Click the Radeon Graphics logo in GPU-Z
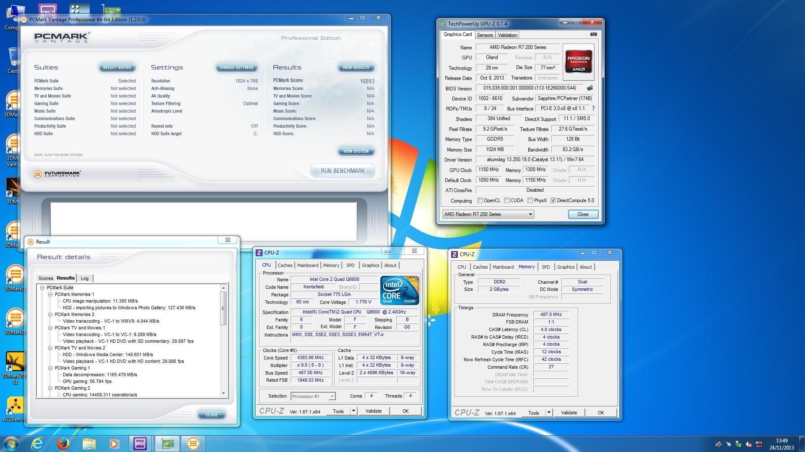The width and height of the screenshot is (805, 452). 578,62
